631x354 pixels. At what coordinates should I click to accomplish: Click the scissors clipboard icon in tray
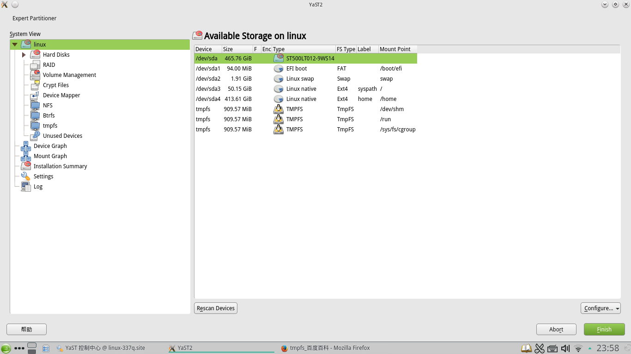540,348
